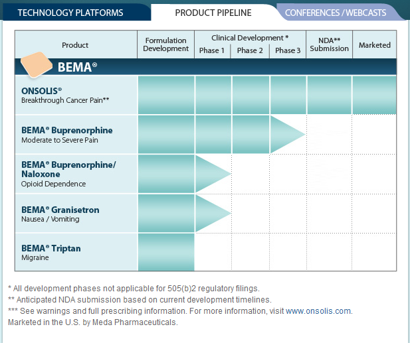
Task: Select the Phase 2 column header
Action: tap(250, 50)
